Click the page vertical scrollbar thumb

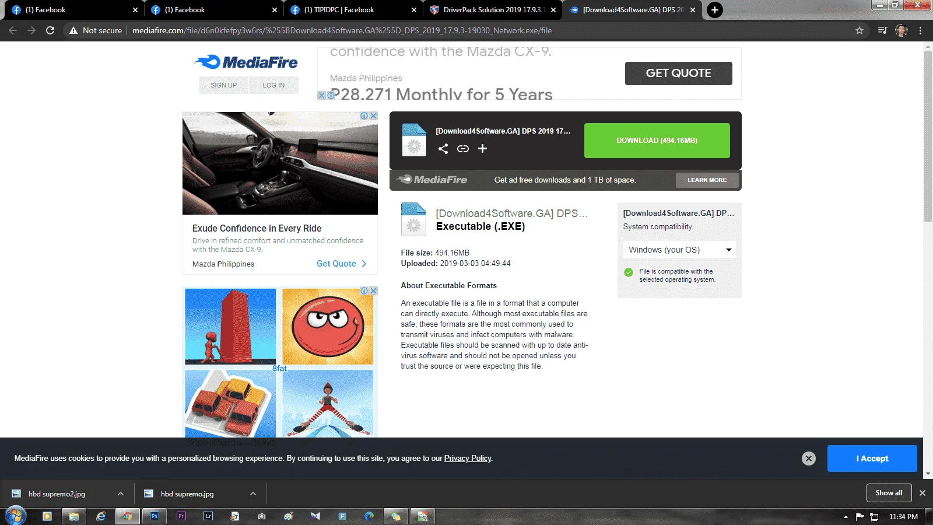928,136
